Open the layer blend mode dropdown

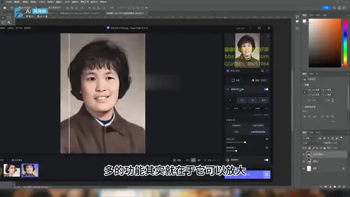click(312, 143)
